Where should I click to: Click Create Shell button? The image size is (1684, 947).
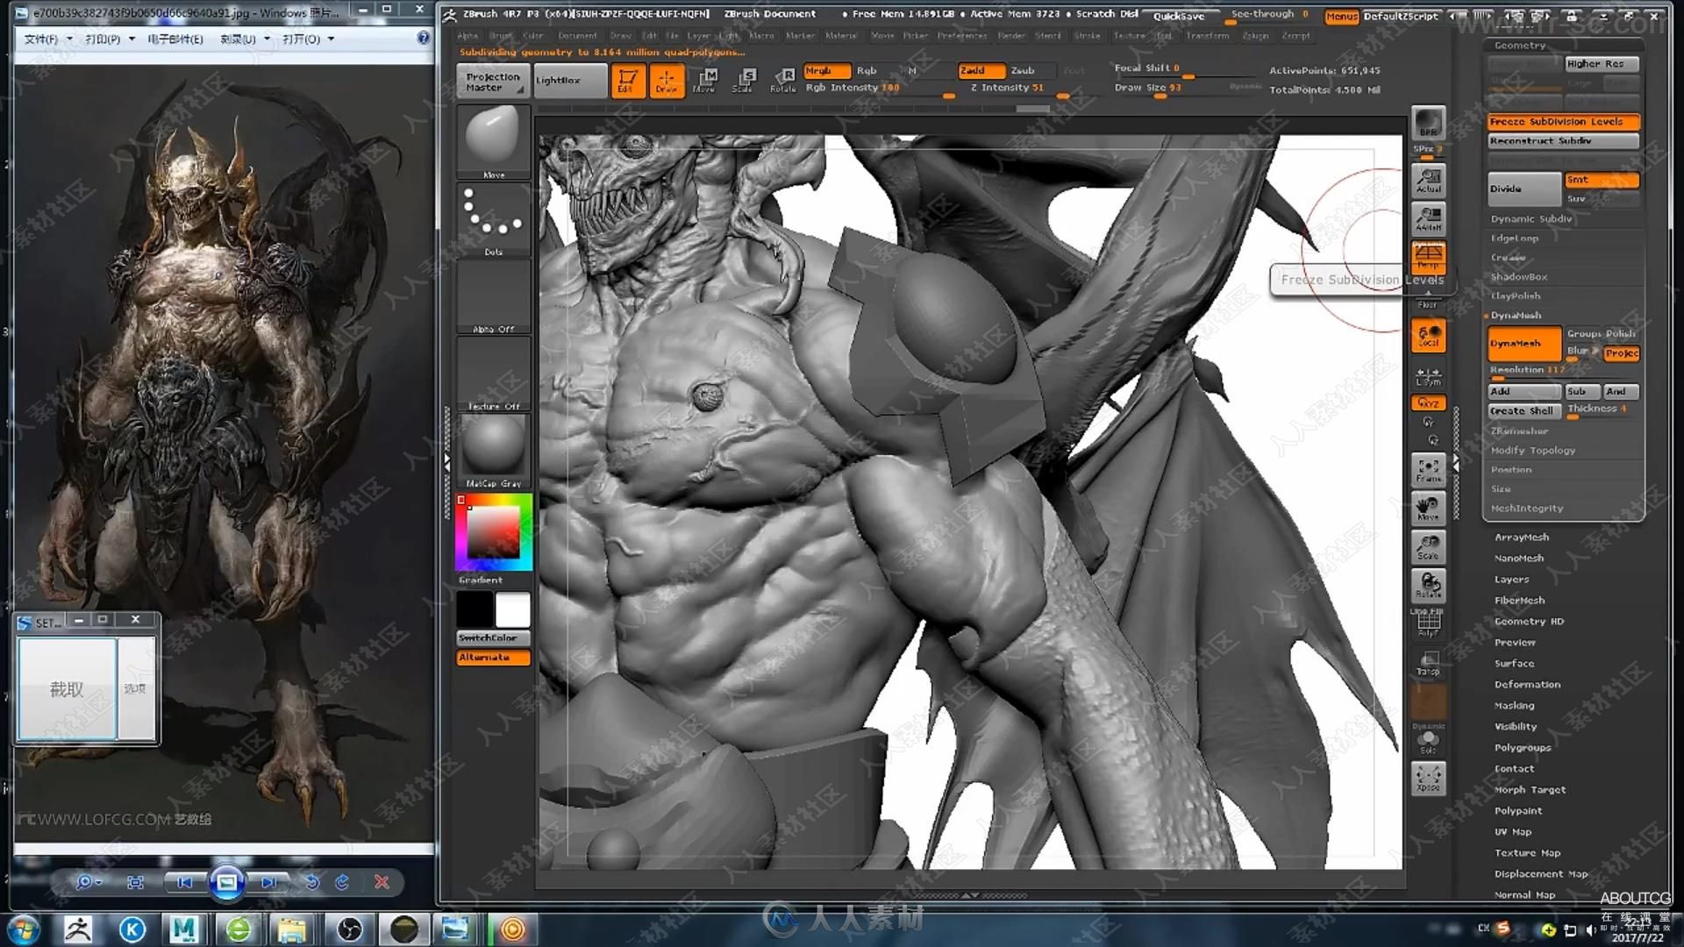1524,410
